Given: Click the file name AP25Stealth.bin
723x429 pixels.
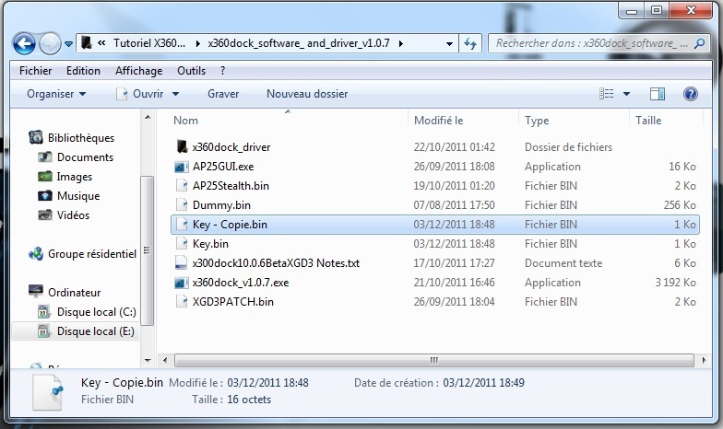Looking at the screenshot, I should click(x=231, y=186).
